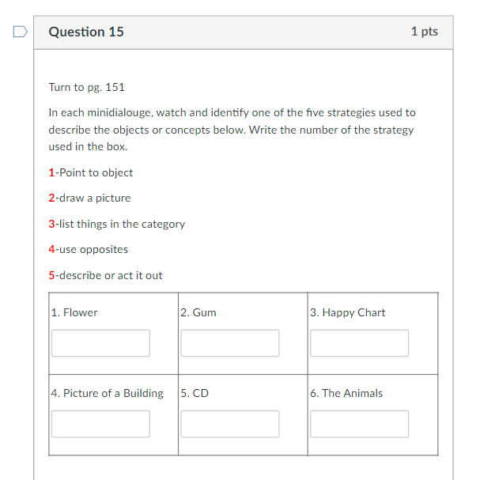Click the Picture of a Building answer box
480x480 pixels.
tap(100, 424)
